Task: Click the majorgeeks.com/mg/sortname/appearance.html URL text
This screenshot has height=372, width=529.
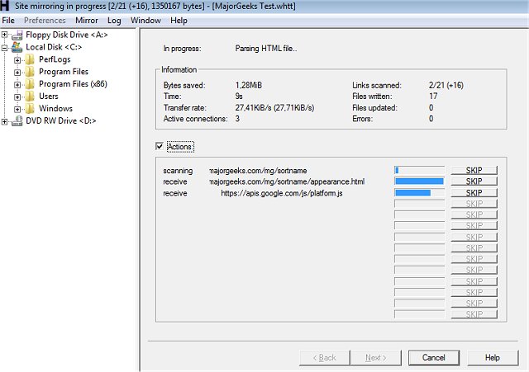Action: tap(287, 181)
